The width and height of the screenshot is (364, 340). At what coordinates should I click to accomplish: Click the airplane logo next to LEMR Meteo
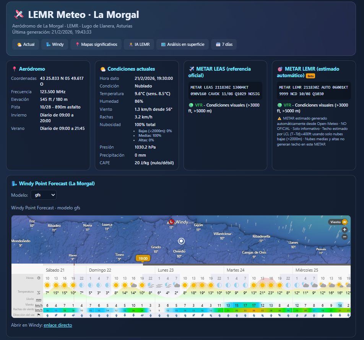19,15
